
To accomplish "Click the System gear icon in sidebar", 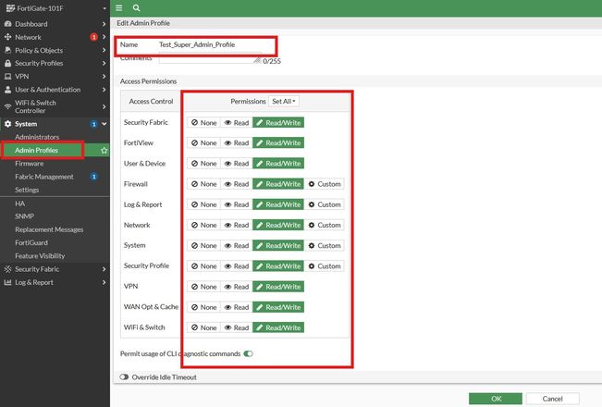I will tap(7, 124).
